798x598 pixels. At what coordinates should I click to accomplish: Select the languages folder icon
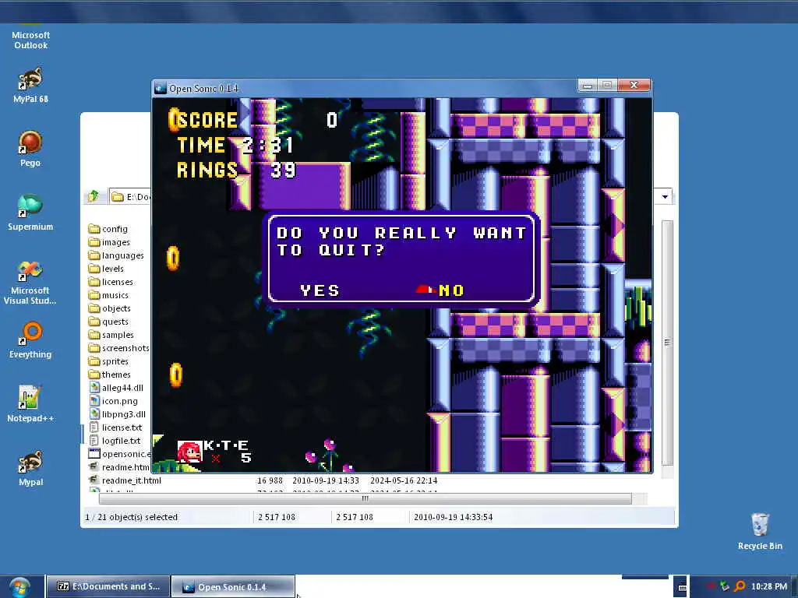tap(94, 255)
